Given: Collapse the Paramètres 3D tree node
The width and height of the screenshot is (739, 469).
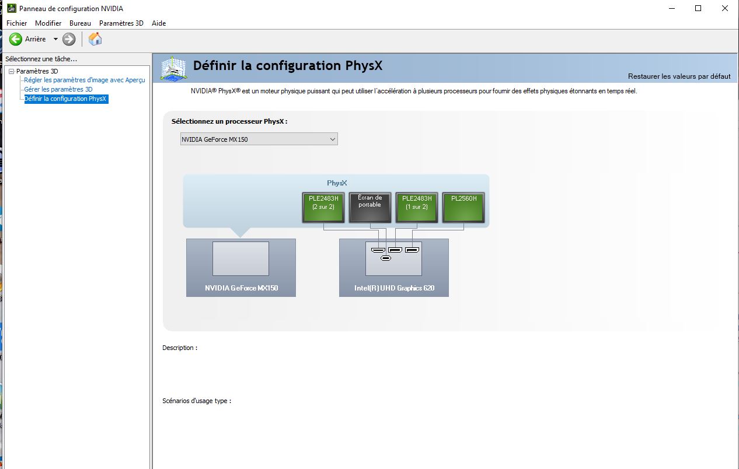Looking at the screenshot, I should pyautogui.click(x=11, y=71).
